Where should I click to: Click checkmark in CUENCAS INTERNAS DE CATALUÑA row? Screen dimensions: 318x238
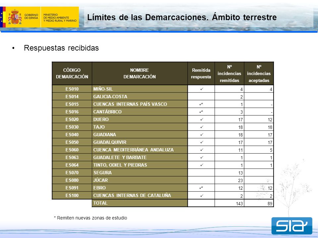tap(202, 196)
